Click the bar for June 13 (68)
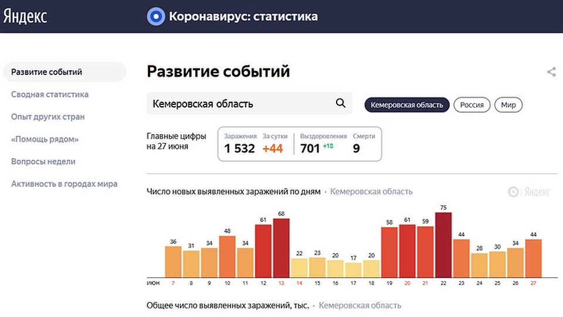 tap(281, 248)
